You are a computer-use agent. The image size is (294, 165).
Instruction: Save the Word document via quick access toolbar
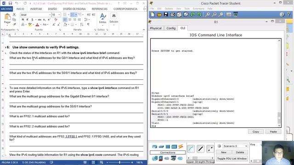pos(10,3)
